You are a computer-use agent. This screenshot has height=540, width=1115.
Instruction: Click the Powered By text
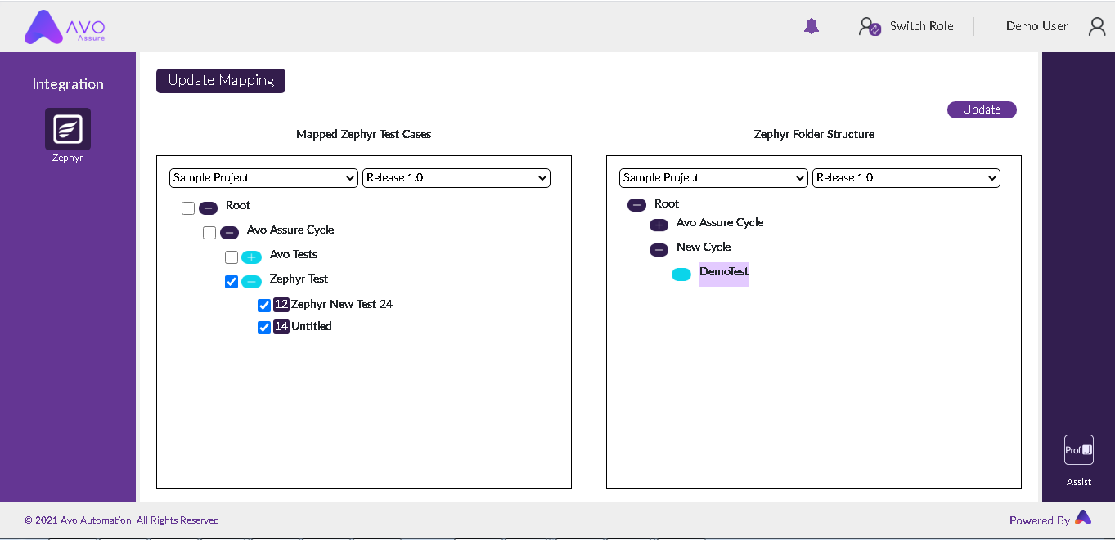pyautogui.click(x=1040, y=520)
